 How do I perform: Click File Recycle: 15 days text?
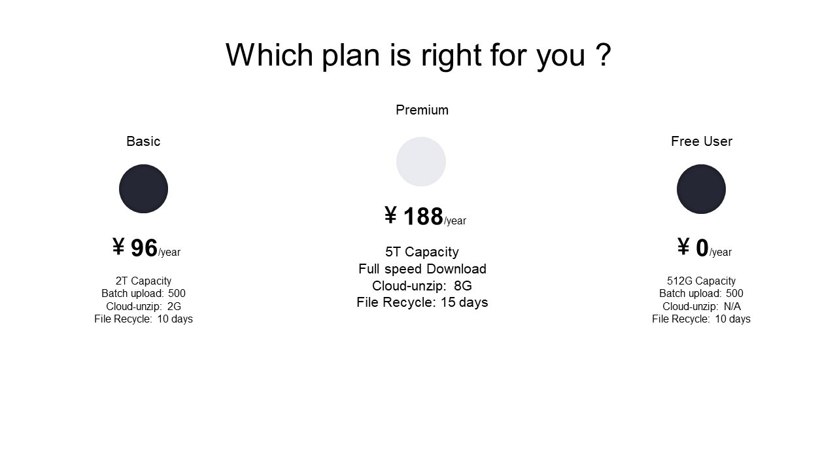[422, 302]
